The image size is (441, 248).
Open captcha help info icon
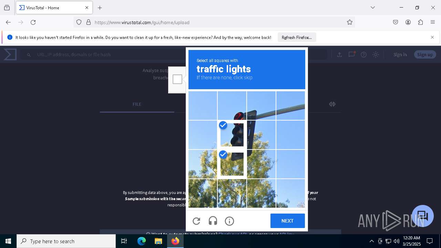coord(229,221)
